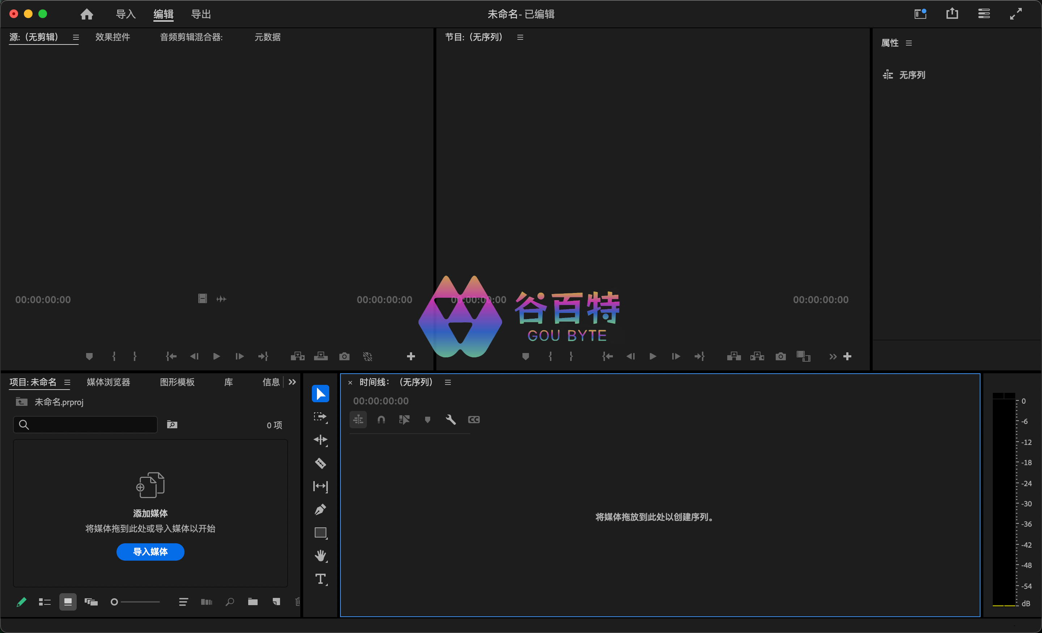Open the Timeline panel hamburger menu
This screenshot has height=633, width=1042.
[x=448, y=382]
